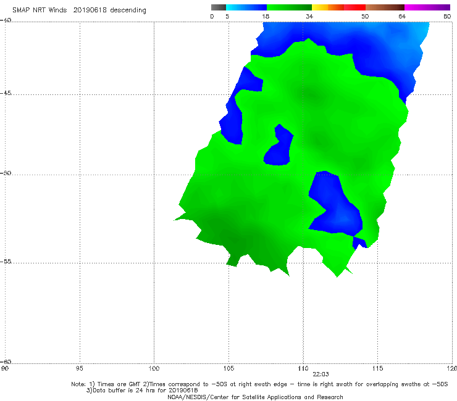The image size is (457, 401).
Task: Click longitude axis label 95
Action: click(79, 369)
